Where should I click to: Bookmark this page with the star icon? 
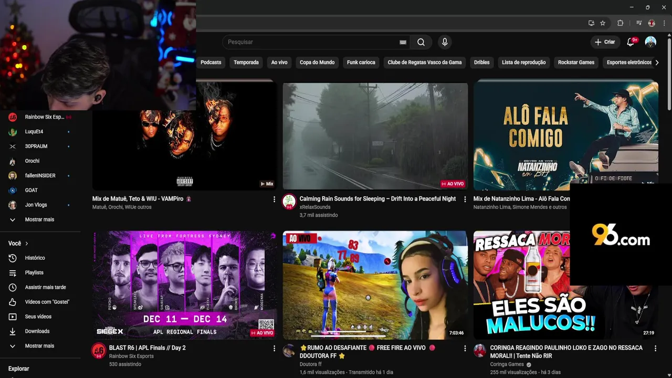point(603,23)
